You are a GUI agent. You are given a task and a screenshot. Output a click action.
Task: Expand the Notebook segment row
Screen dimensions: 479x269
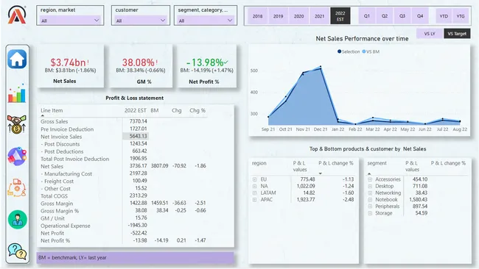tap(370, 200)
